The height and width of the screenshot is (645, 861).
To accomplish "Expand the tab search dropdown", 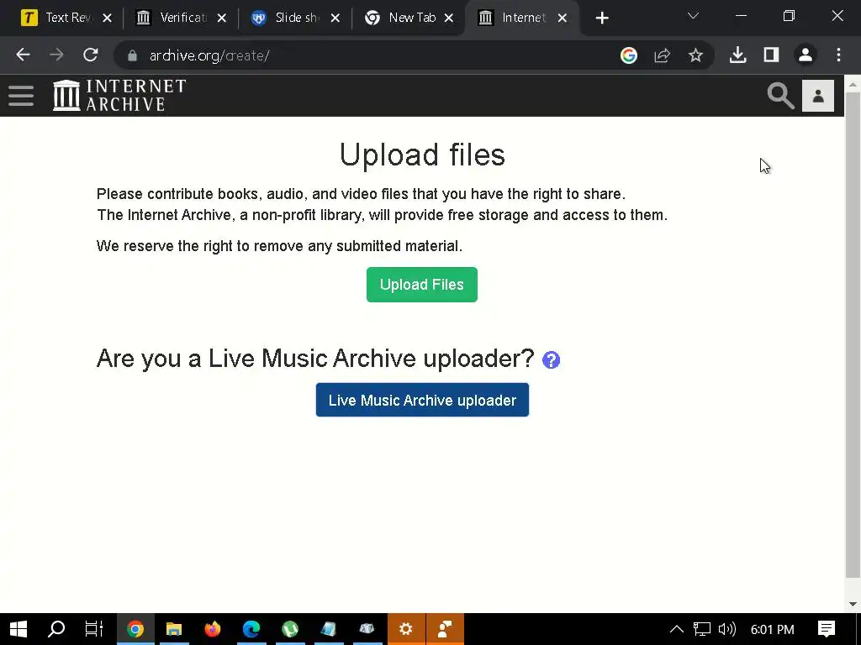I will click(693, 16).
